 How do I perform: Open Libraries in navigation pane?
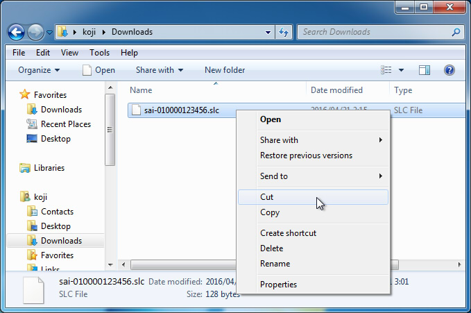[49, 168]
